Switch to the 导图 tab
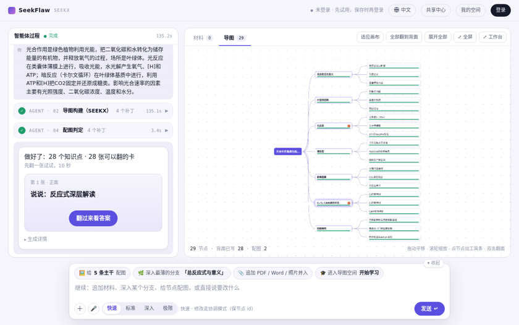519x325 pixels. coord(234,38)
